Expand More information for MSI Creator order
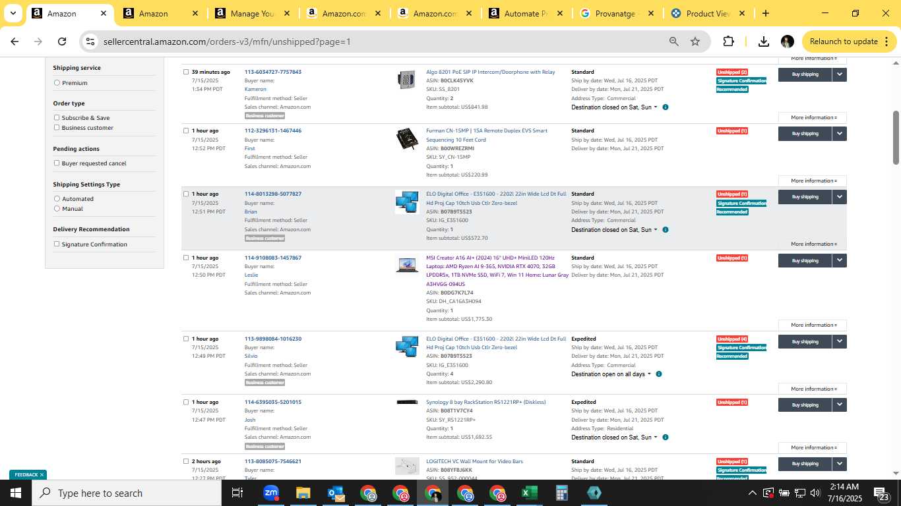 click(812, 325)
